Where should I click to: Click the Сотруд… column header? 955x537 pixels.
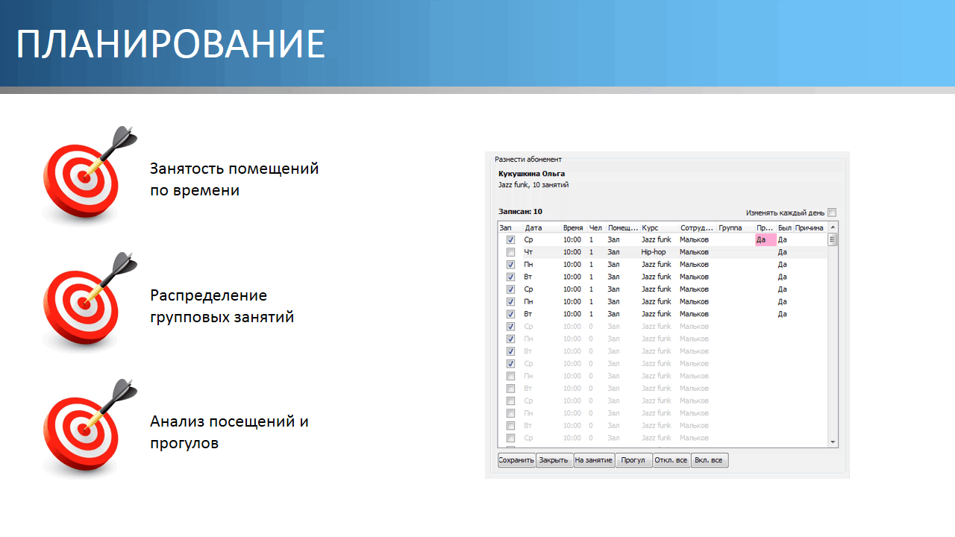point(698,227)
